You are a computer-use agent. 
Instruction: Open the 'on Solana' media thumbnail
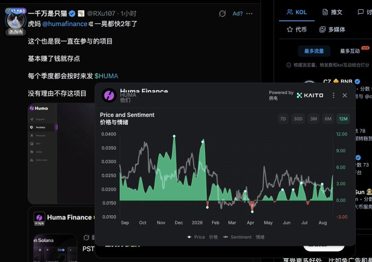(55, 248)
